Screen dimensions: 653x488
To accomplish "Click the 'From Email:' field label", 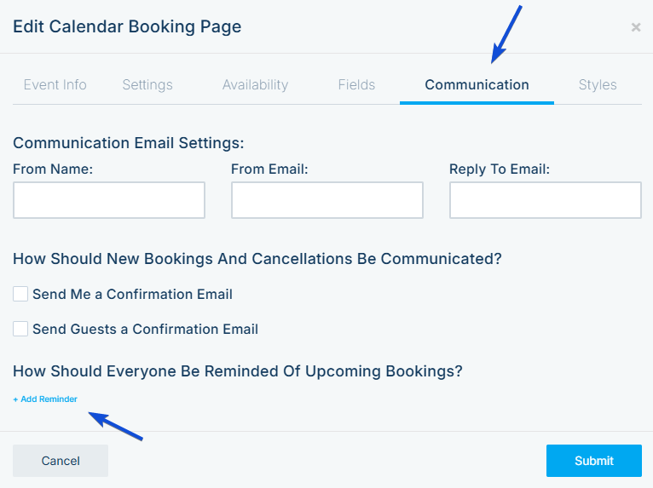I will coord(269,169).
